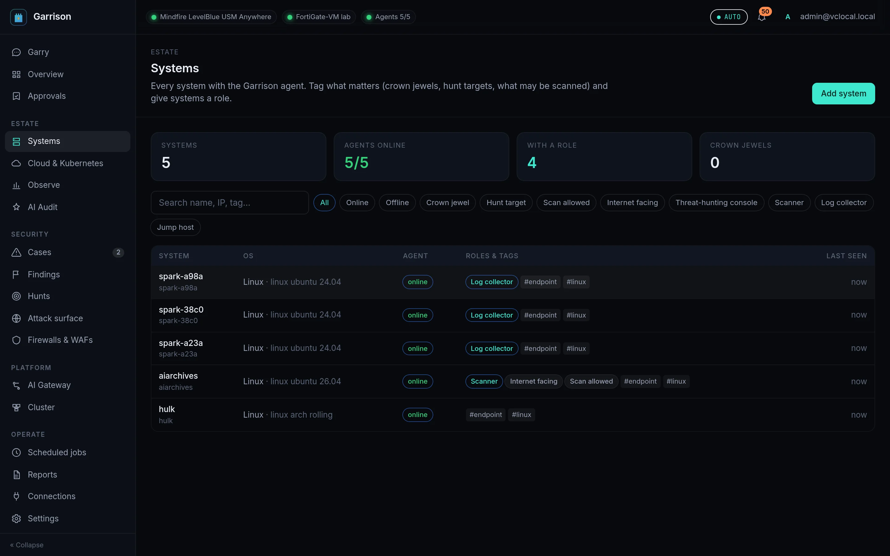Screen dimensions: 890x556
Task: Filter by Scan allowed chip
Action: (x=566, y=203)
